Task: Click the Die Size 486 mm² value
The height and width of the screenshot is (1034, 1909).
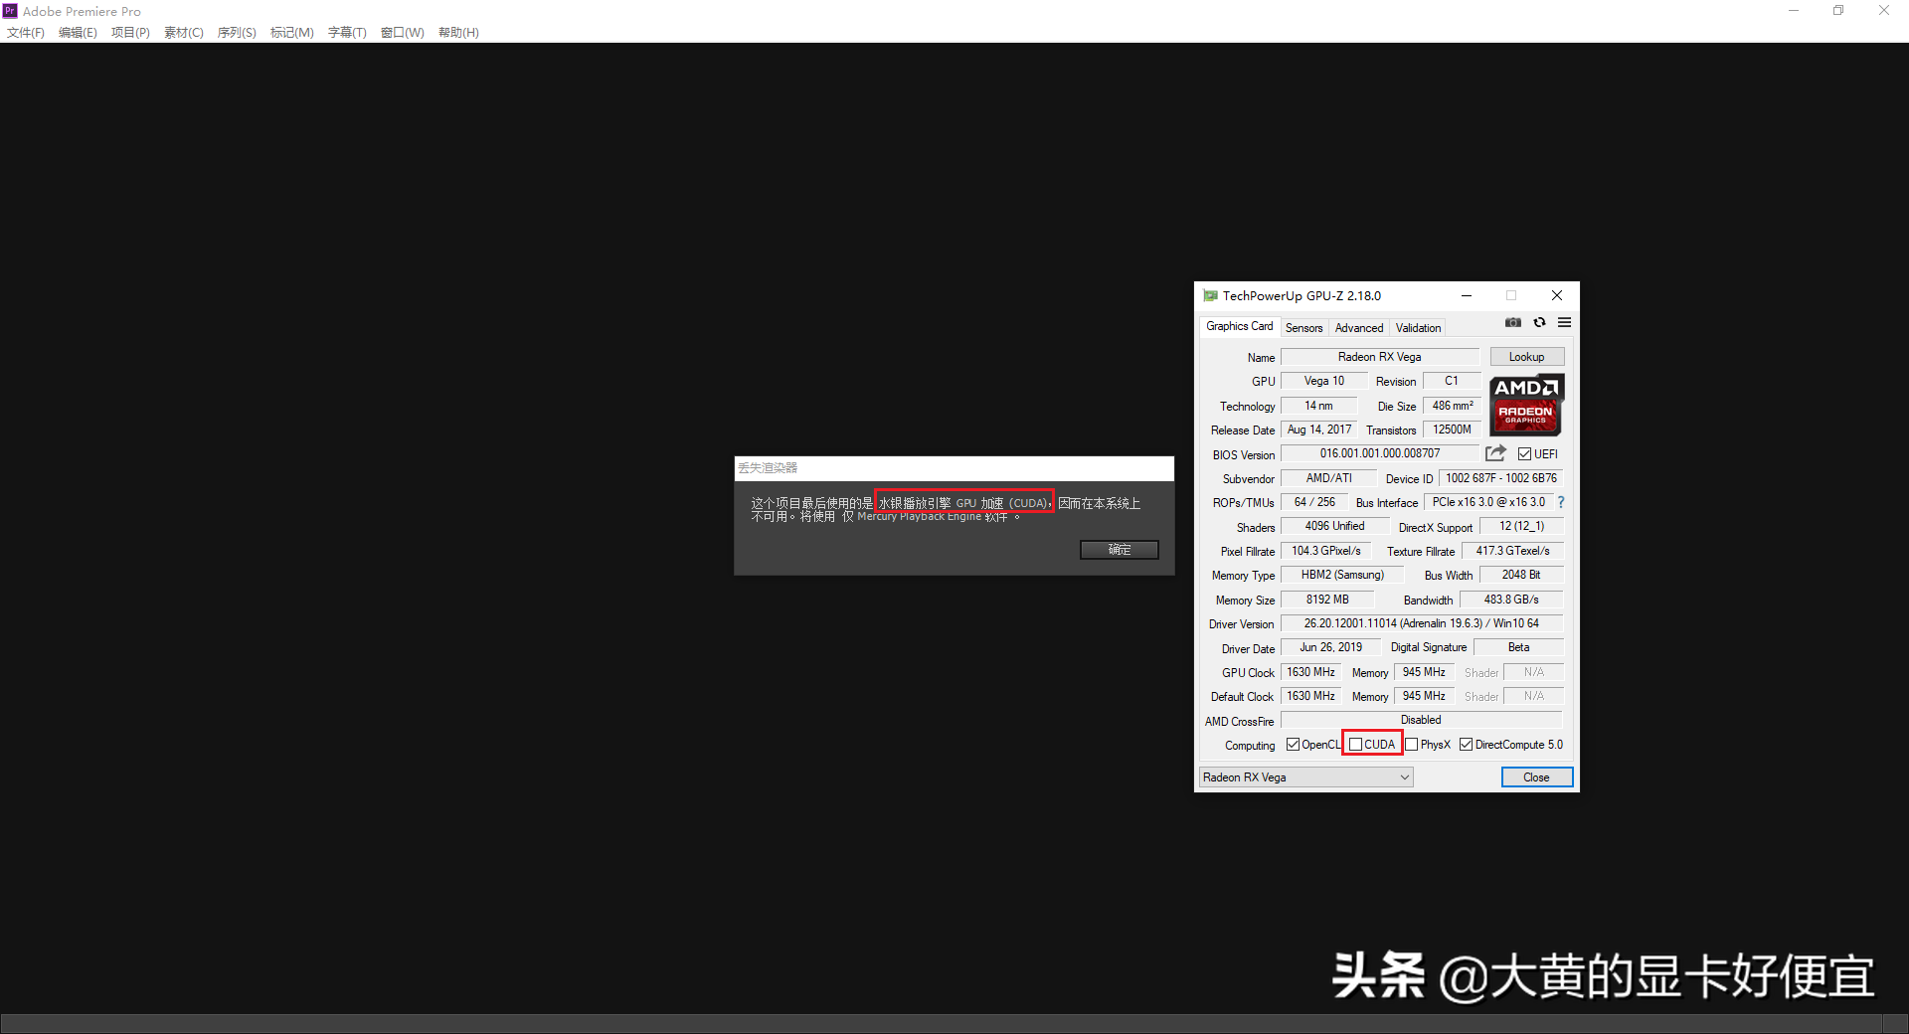Action: pos(1452,406)
